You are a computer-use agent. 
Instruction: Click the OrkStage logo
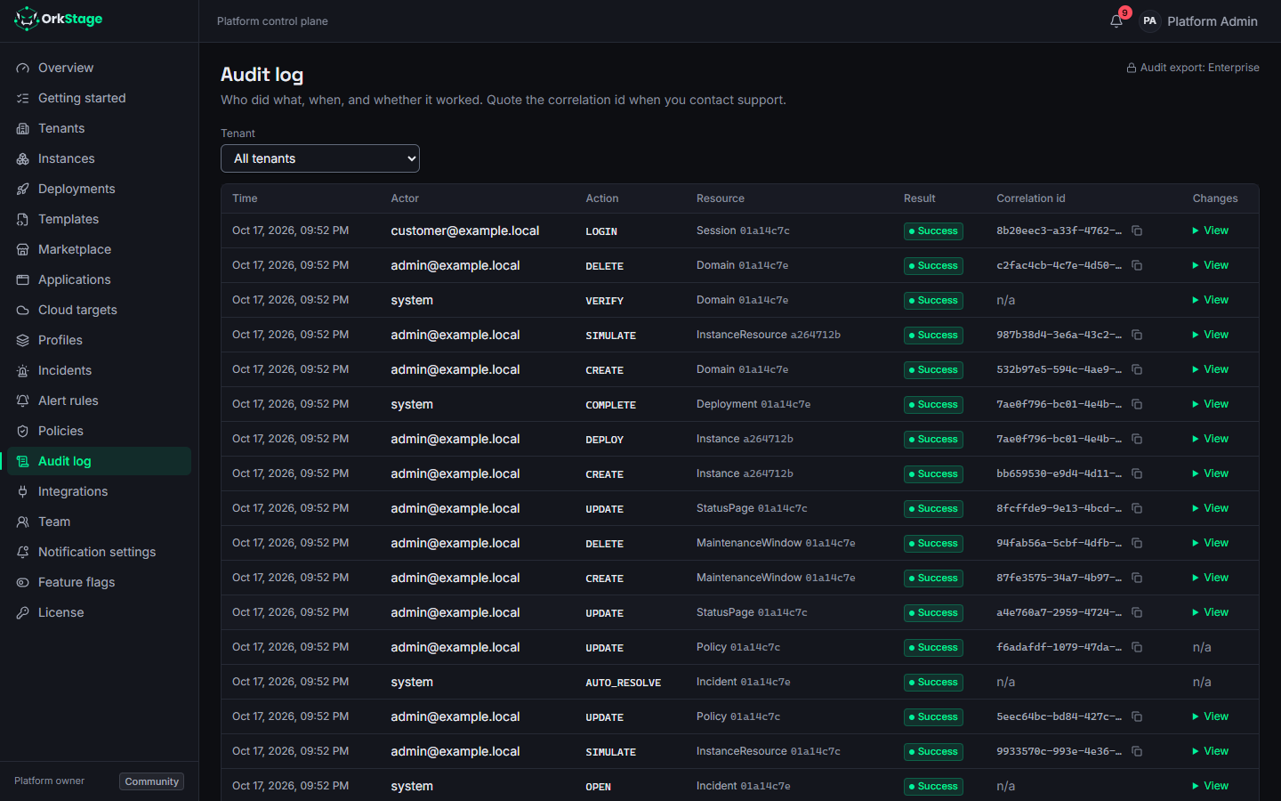point(59,19)
